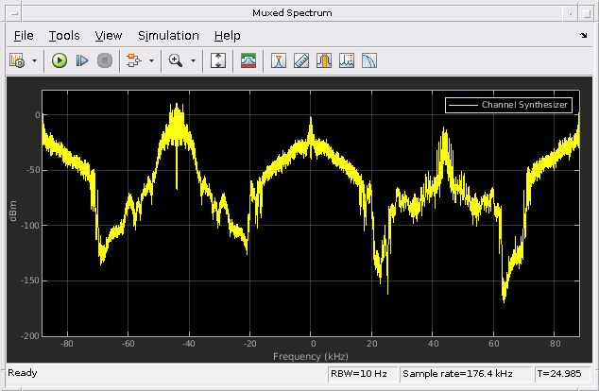Open the Tools menu
Image resolution: width=599 pixels, height=391 pixels.
pyautogui.click(x=64, y=36)
